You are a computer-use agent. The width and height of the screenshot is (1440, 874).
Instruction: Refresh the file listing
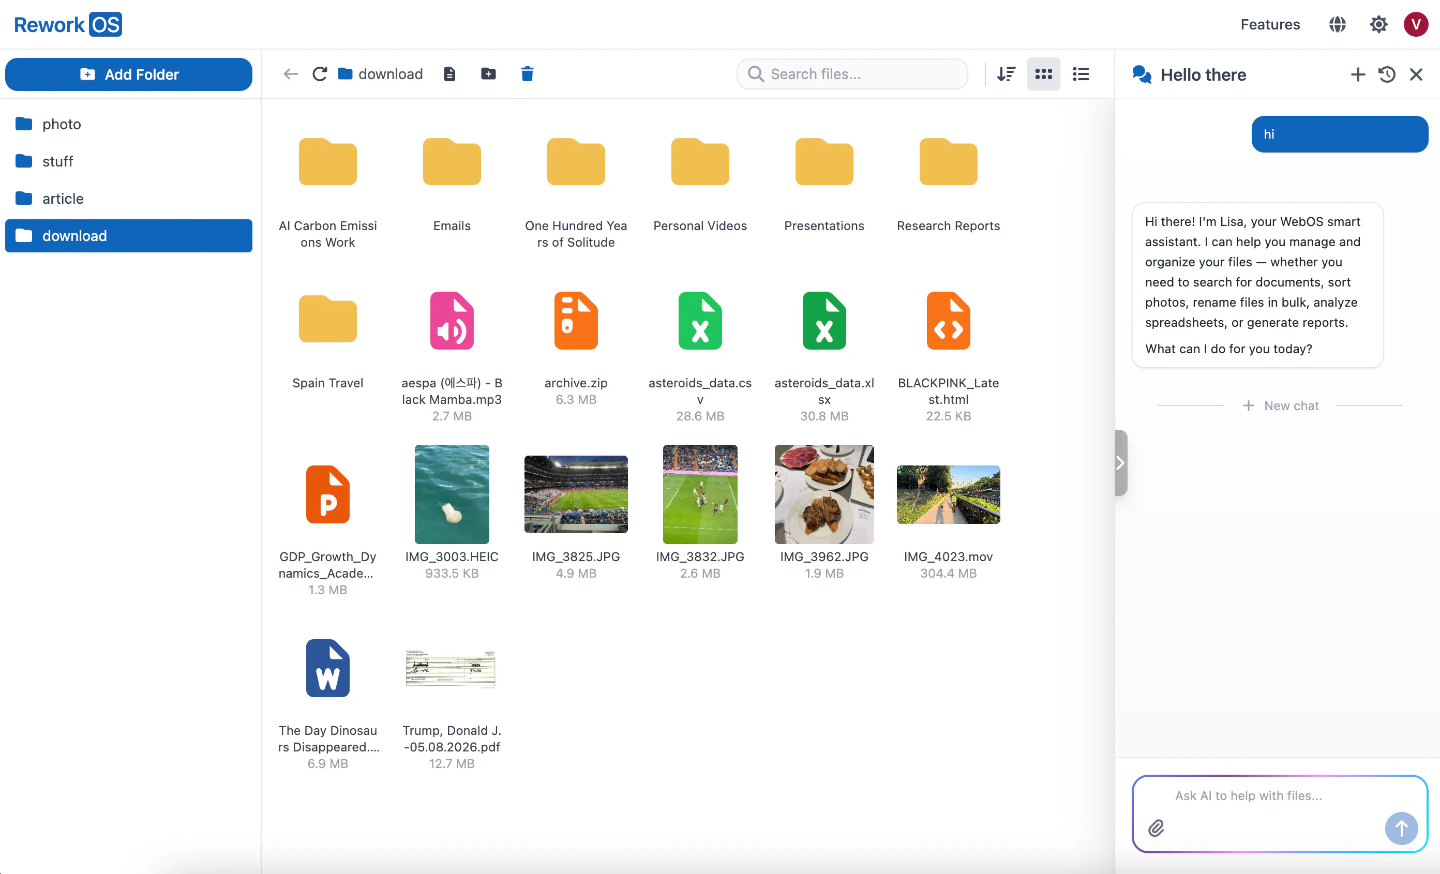coord(320,74)
